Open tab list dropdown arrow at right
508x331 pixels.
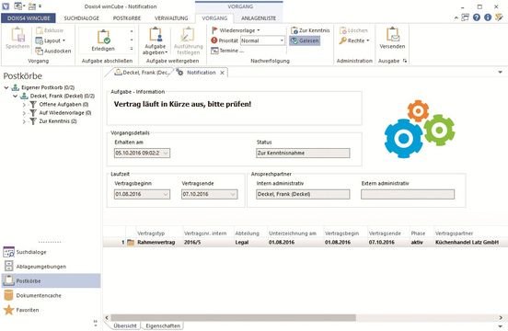[501, 72]
